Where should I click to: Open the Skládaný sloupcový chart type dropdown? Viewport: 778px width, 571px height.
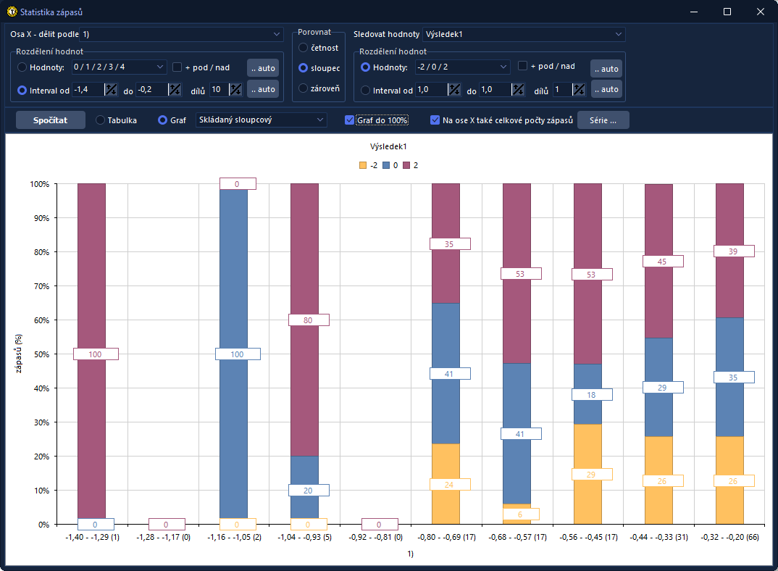[262, 120]
